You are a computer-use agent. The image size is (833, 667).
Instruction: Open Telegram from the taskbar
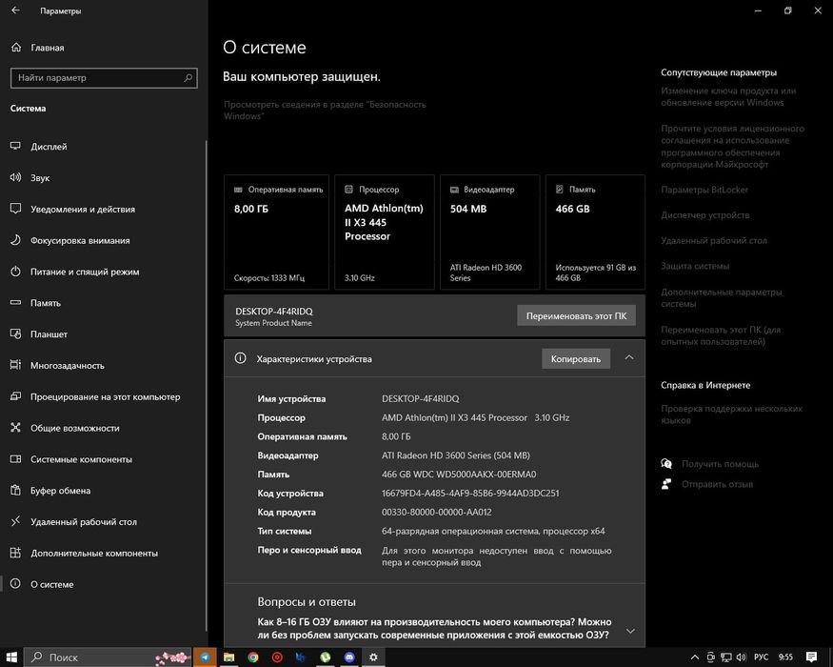(205, 657)
